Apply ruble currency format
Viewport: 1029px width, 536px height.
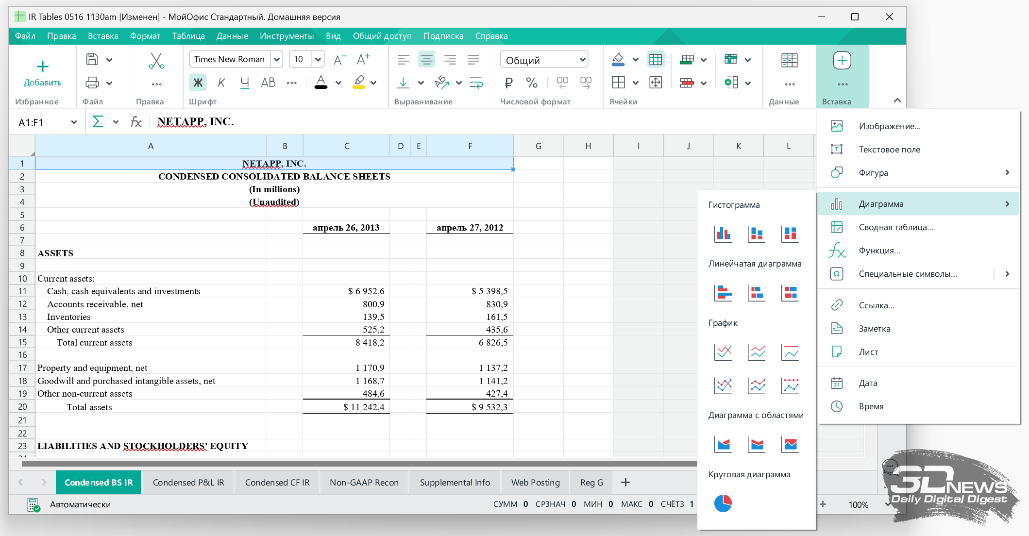pyautogui.click(x=508, y=83)
